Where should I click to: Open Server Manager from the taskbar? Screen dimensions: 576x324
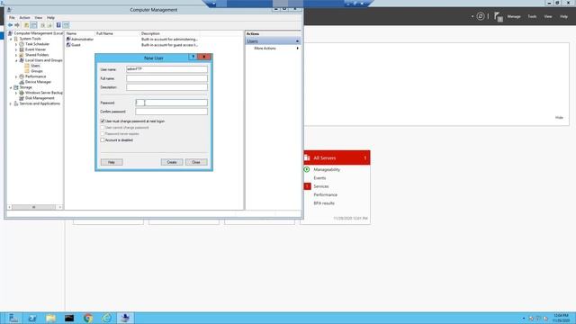click(13, 318)
